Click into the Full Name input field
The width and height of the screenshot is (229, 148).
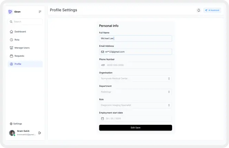[136, 38]
